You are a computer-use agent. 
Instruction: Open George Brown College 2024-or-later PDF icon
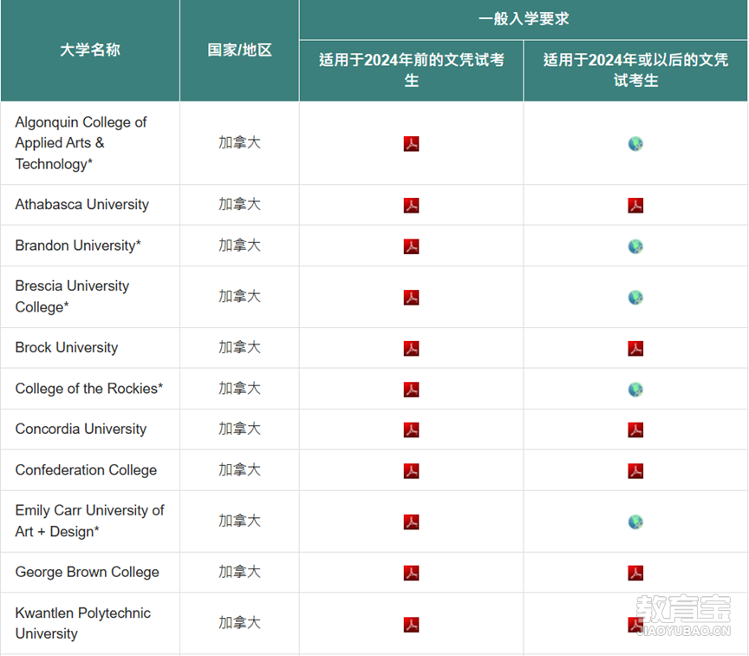[635, 573]
